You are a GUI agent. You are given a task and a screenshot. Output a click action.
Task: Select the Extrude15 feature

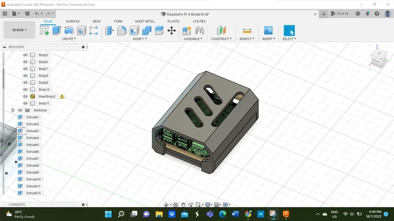tap(33, 193)
